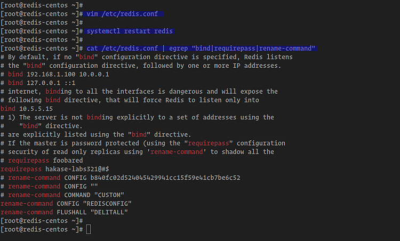Click the '# bind 192.168.1.100 10.0.0.1' line

pos(54,74)
